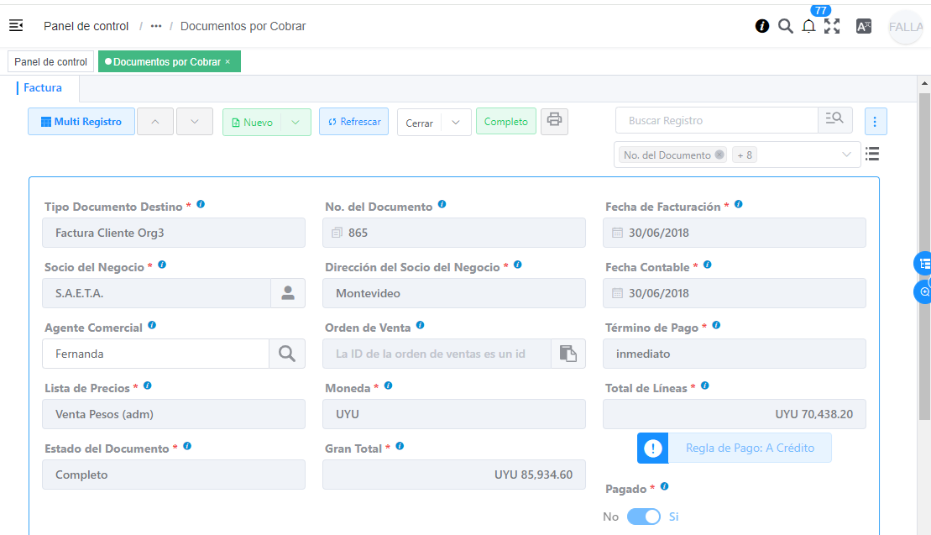
Task: Click info icon next to Tipo Documento Destino
Action: [201, 204]
